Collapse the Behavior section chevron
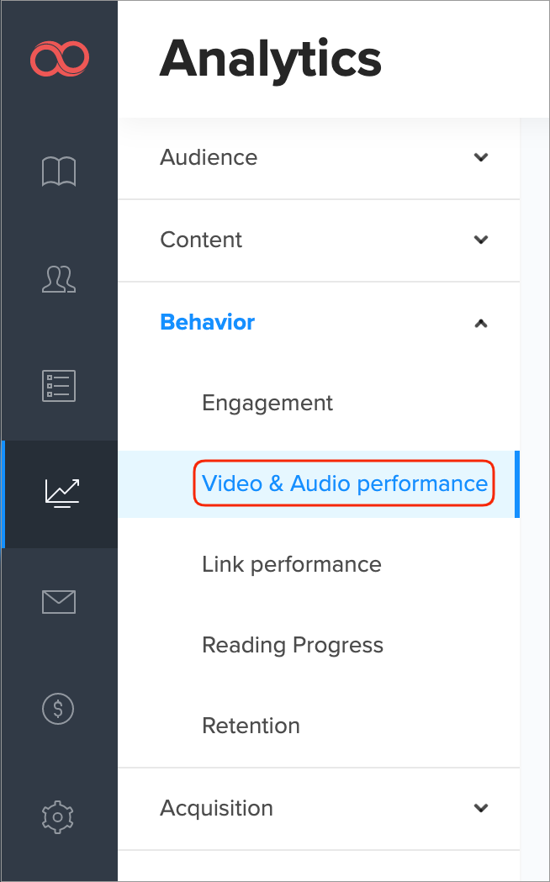This screenshot has height=882, width=550. (x=481, y=323)
